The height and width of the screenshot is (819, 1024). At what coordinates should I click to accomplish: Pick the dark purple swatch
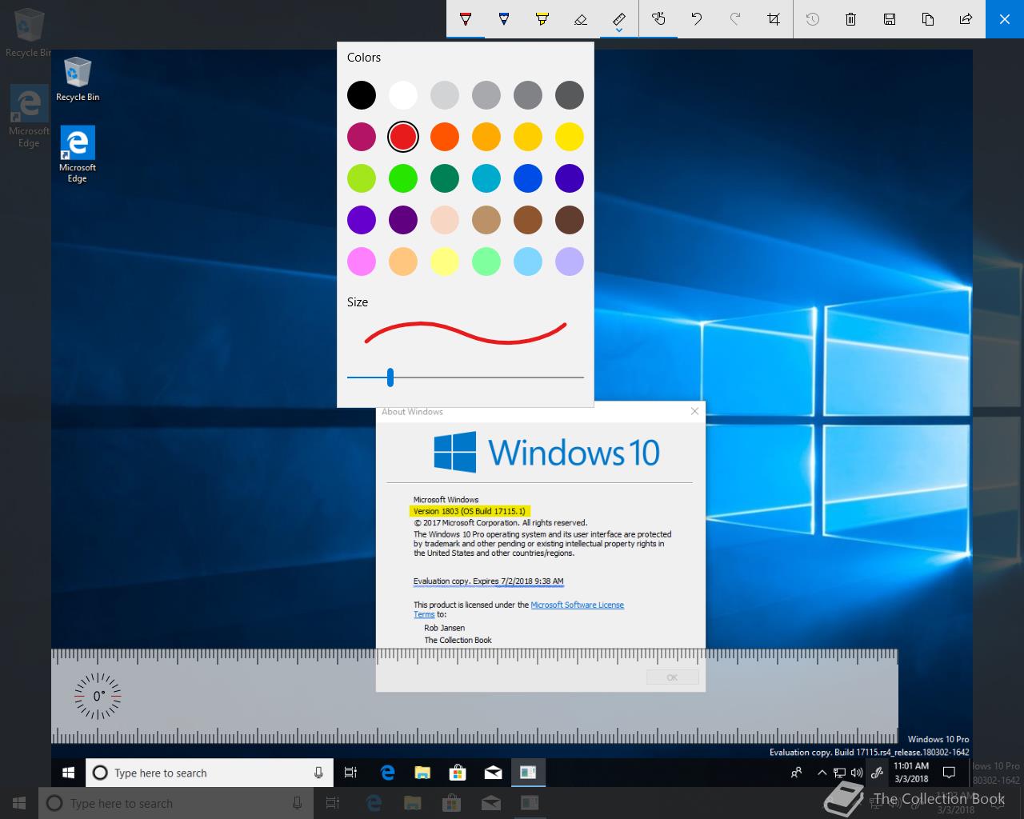[403, 220]
